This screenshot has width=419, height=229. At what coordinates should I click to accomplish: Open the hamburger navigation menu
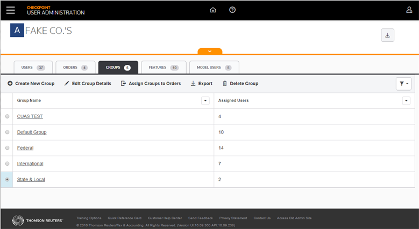(11, 10)
